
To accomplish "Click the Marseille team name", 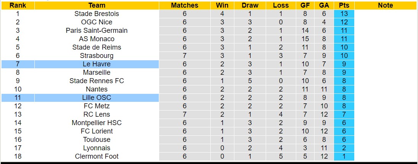I will click(97, 72).
